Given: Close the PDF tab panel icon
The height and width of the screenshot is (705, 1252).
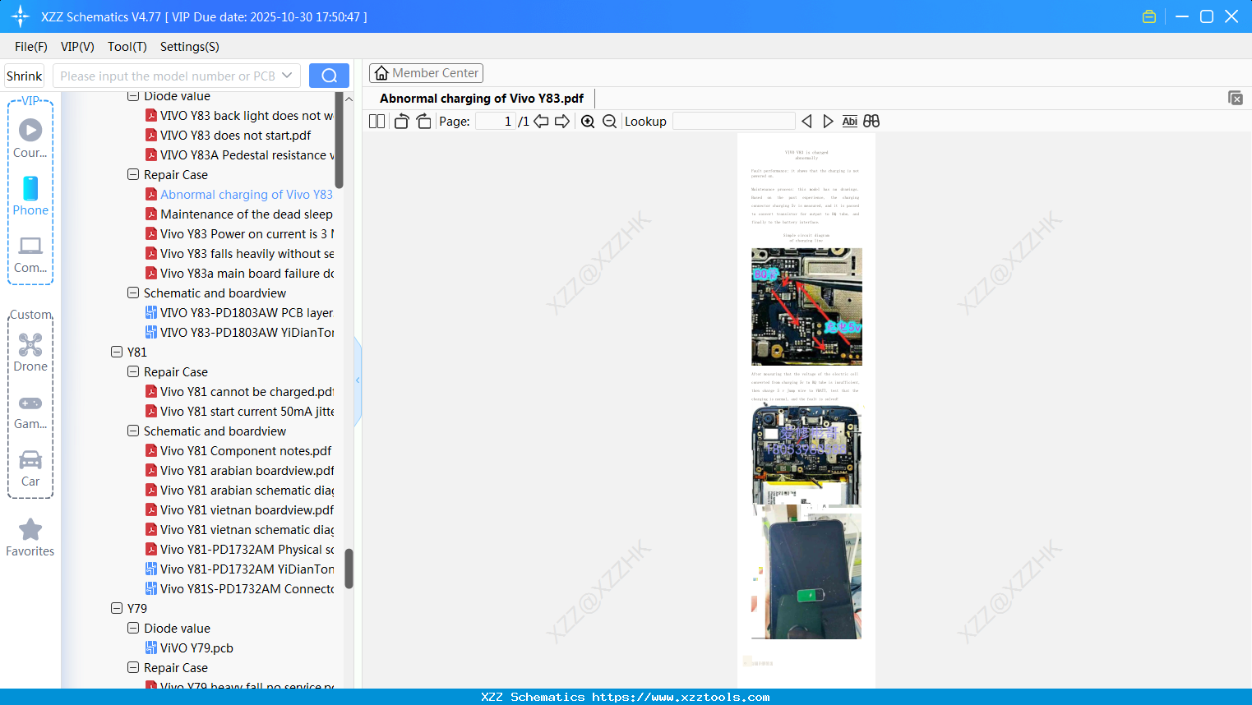Looking at the screenshot, I should point(1236,98).
